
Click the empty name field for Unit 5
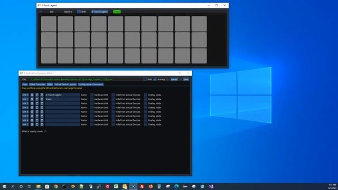pyautogui.click(x=62, y=116)
